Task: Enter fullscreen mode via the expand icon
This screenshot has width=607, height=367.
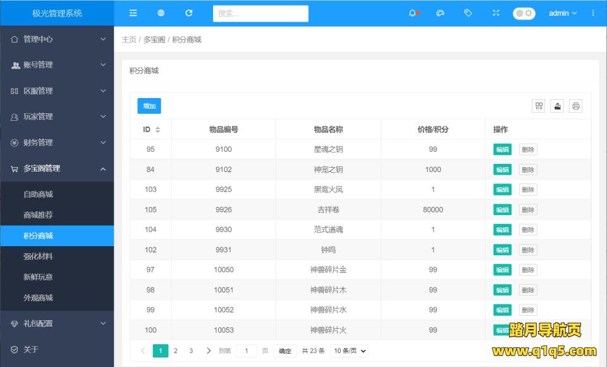Action: 496,13
